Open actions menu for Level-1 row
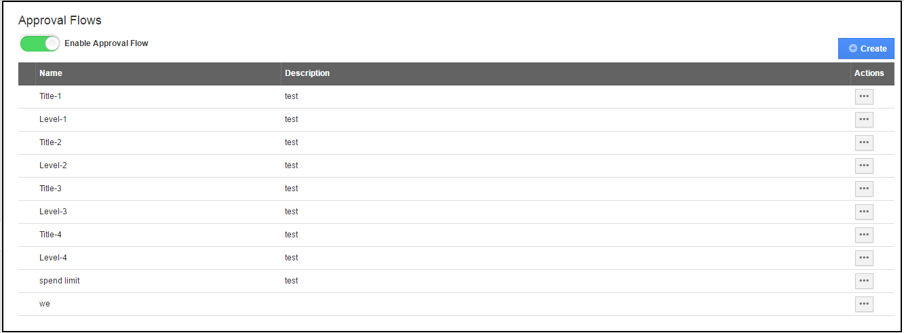This screenshot has width=904, height=333. coord(863,119)
